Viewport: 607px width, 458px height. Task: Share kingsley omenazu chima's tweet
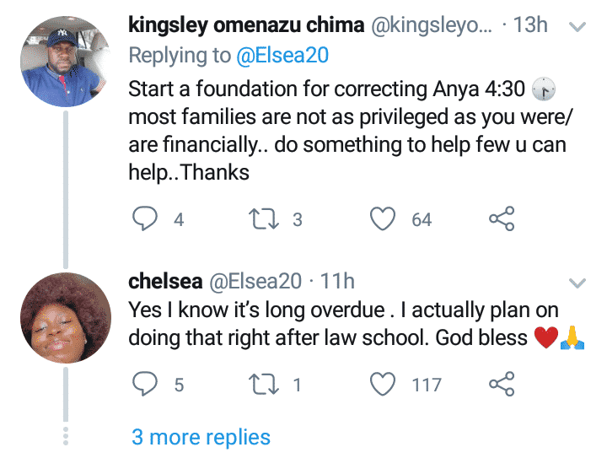(502, 219)
